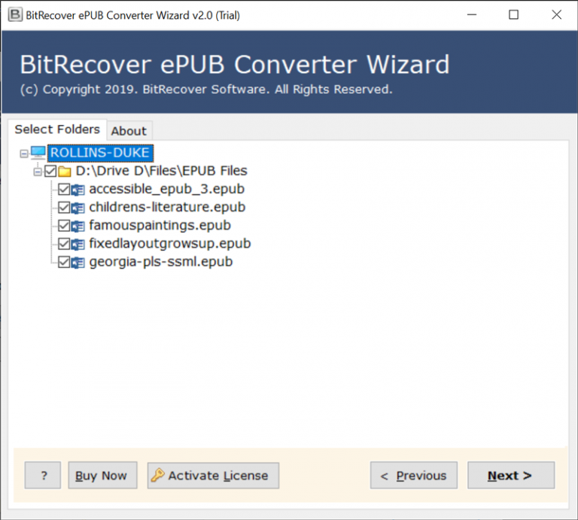Uncheck the D:\Drive D\Files\EPUB Files folder checkbox

(x=50, y=171)
